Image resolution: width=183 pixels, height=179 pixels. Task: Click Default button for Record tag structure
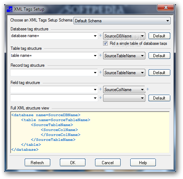point(159,73)
